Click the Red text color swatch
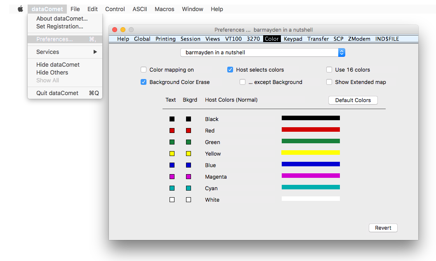Image resolution: width=436 pixels, height=261 pixels. (x=172, y=130)
